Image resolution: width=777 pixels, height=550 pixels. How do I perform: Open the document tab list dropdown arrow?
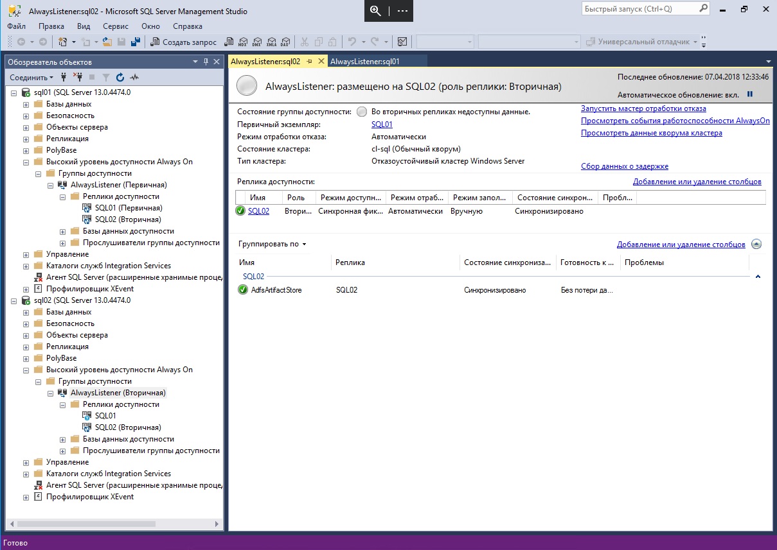769,62
